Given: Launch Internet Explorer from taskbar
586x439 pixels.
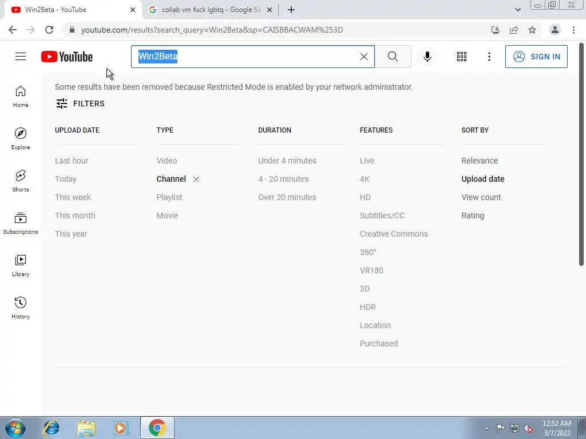Looking at the screenshot, I should coord(51,428).
